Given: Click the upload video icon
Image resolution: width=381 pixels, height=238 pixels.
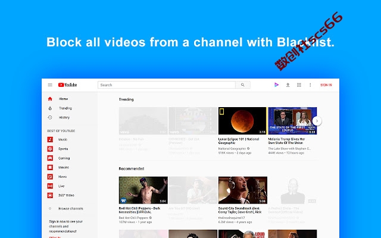Looking at the screenshot, I should [288, 84].
